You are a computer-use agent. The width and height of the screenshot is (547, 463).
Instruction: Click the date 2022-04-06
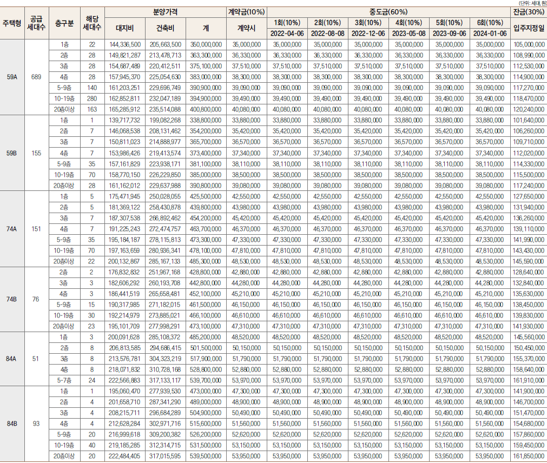287,34
